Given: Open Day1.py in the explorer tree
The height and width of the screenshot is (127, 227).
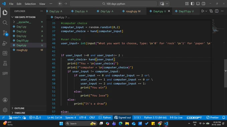Looking at the screenshot, I should point(21,27).
